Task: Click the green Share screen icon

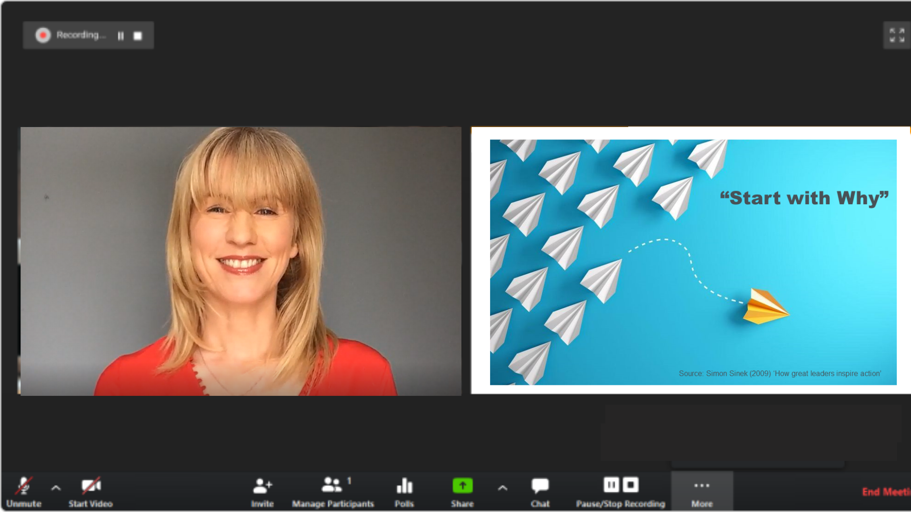Action: coord(462,485)
